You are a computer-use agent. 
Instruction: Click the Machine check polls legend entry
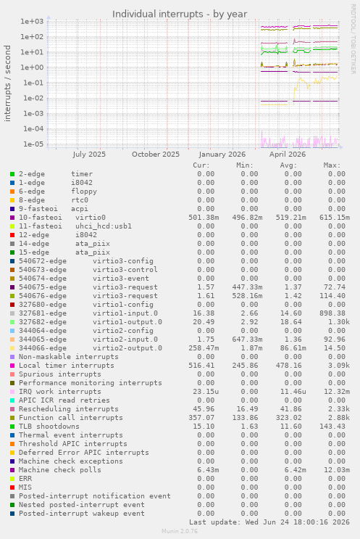tap(60, 470)
